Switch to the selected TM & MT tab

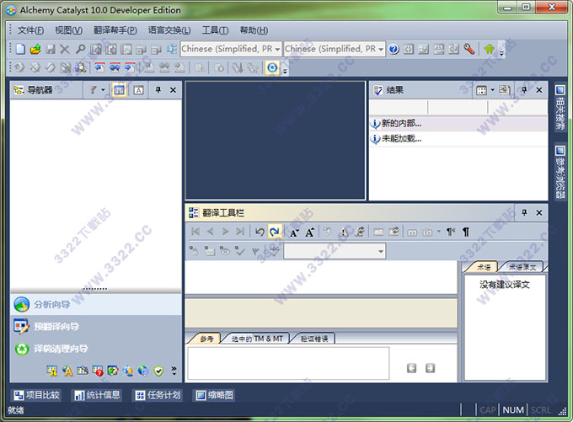257,339
